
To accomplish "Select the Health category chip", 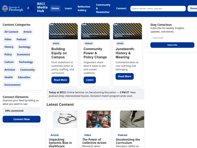I will (8, 77).
